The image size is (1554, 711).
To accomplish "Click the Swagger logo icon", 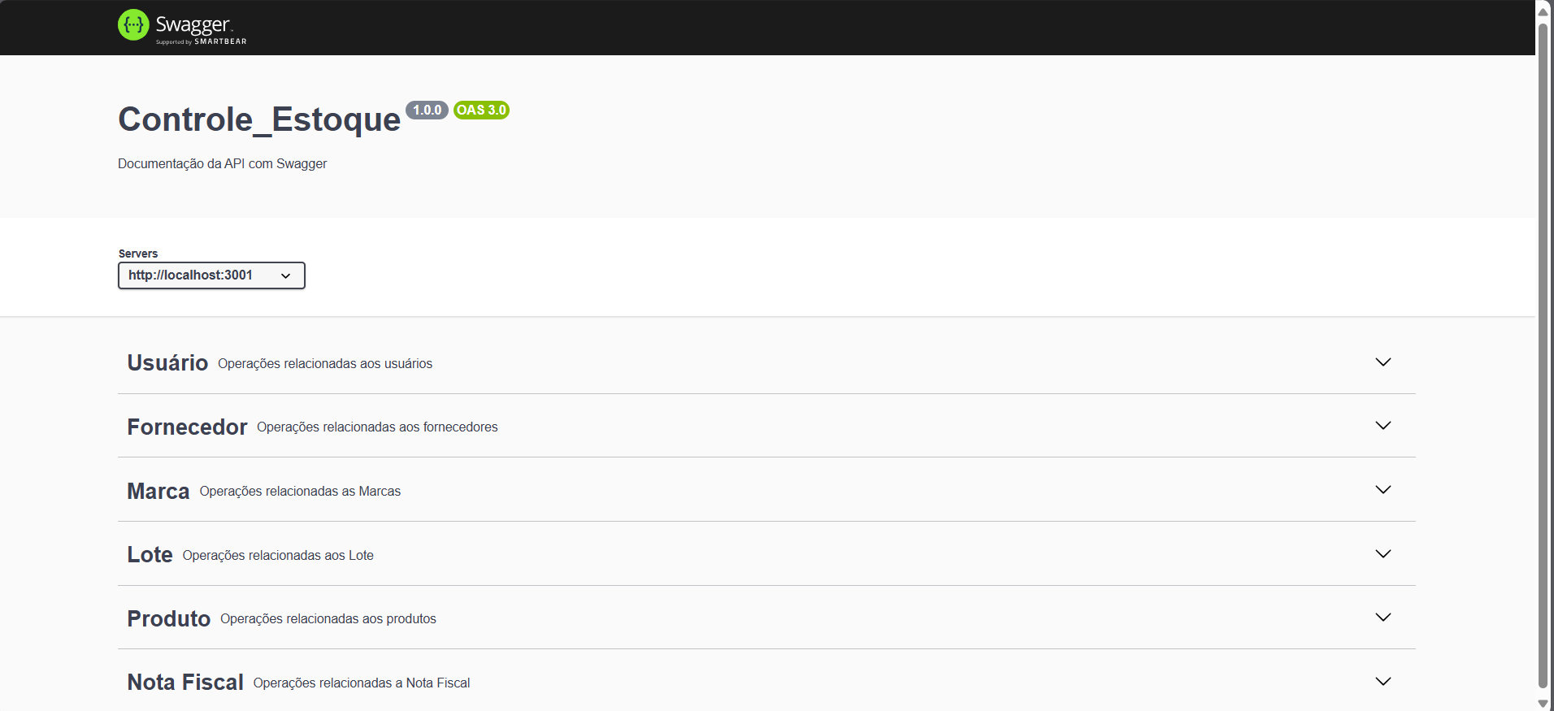I will tap(133, 25).
